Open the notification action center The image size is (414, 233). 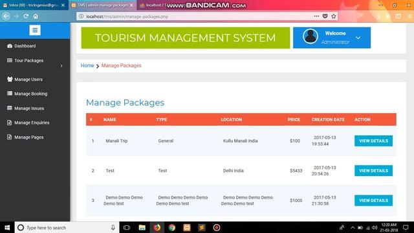coord(406,227)
